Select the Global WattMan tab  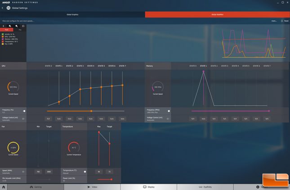point(217,14)
